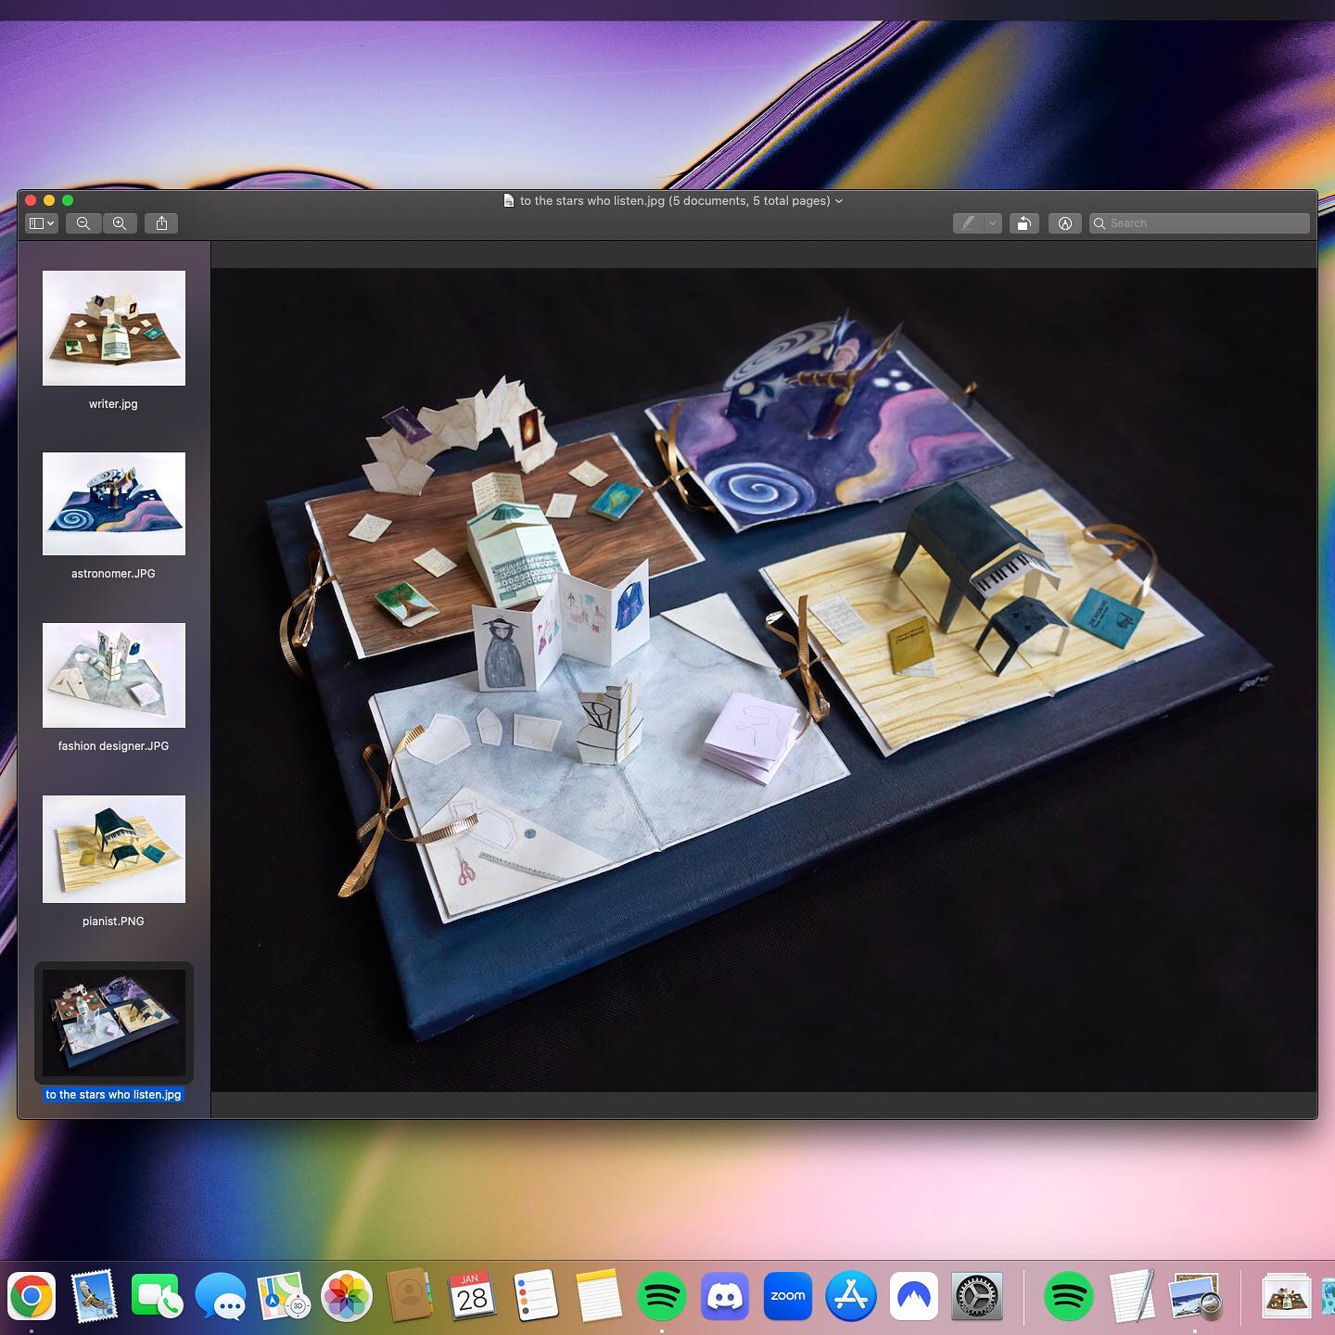Open the Calendar app in Dock
The width and height of the screenshot is (1335, 1335).
(472, 1296)
